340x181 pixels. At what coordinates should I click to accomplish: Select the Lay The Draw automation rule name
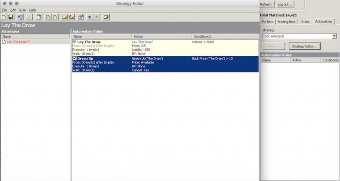[x=89, y=42]
